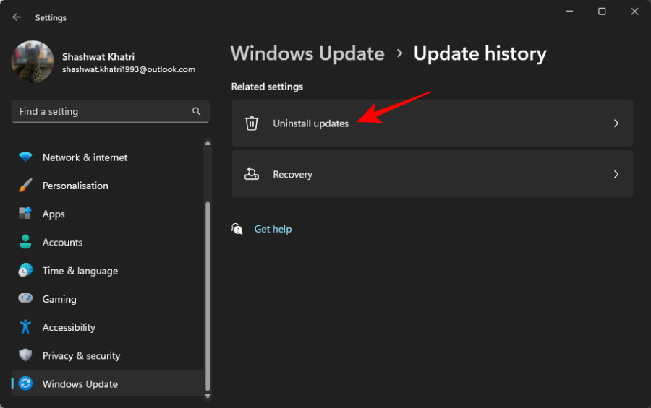The width and height of the screenshot is (651, 408).
Task: Click the Personalisation paintbrush icon
Action: pyautogui.click(x=25, y=186)
